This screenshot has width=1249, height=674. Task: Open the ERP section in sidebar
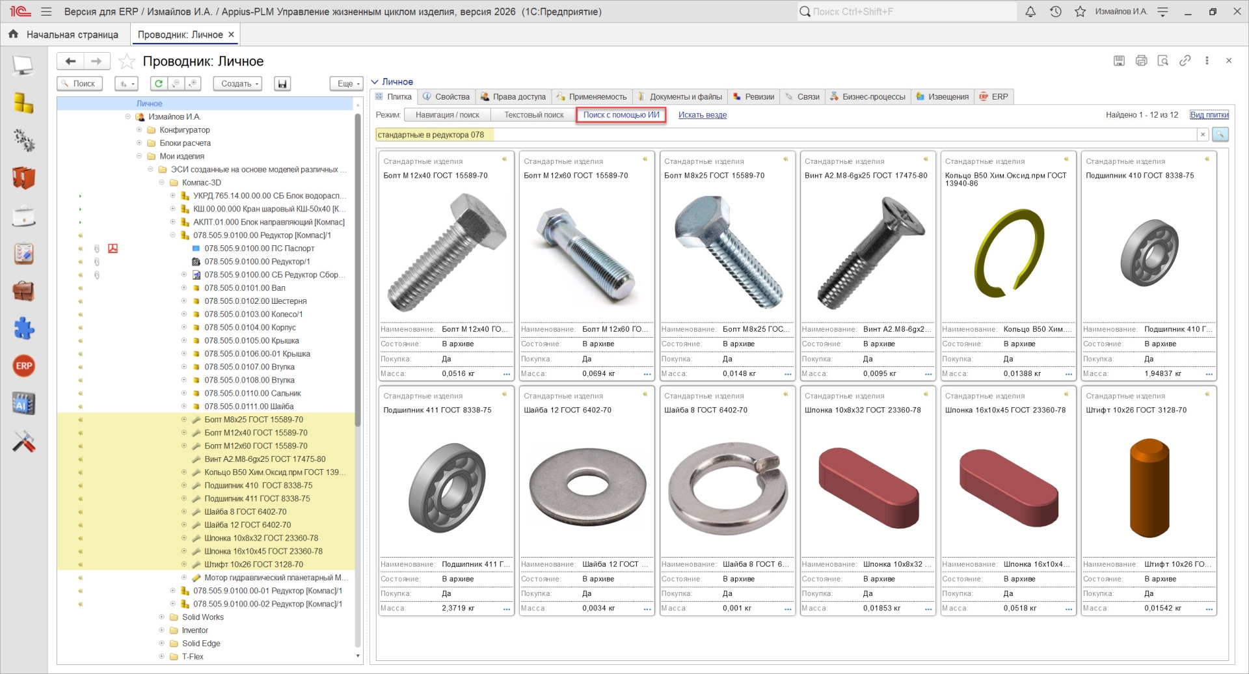(24, 366)
